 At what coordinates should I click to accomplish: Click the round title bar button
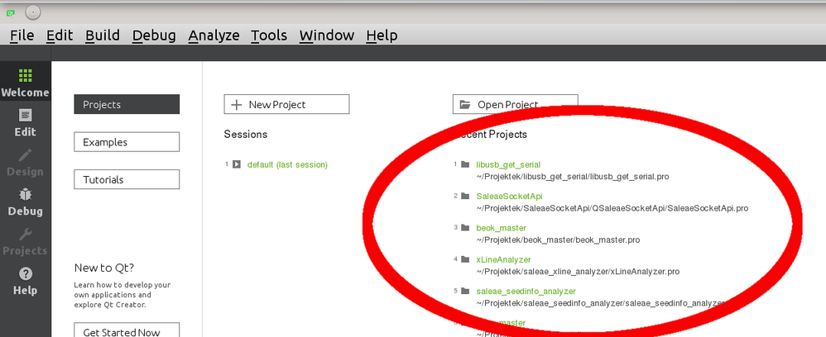coord(32,12)
